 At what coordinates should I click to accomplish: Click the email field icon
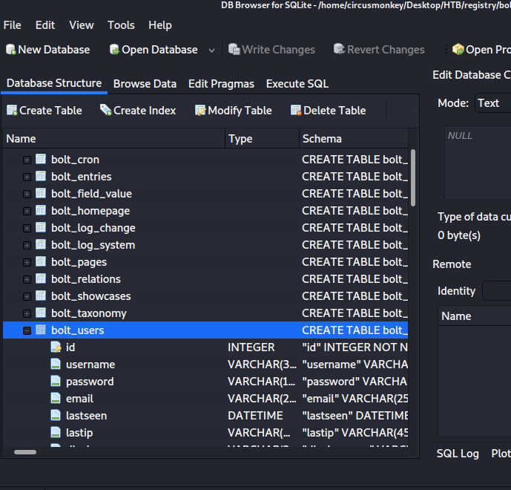click(56, 399)
